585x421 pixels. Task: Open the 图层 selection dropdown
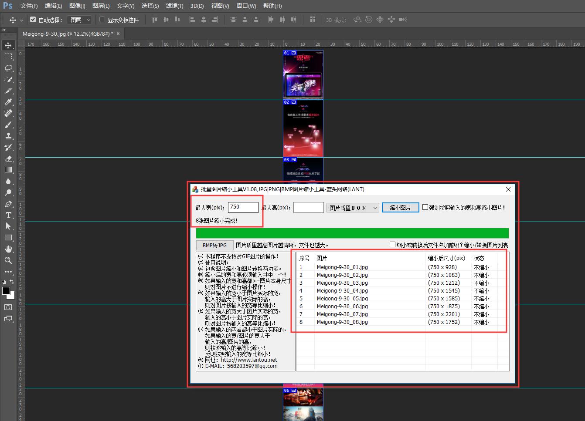point(79,19)
